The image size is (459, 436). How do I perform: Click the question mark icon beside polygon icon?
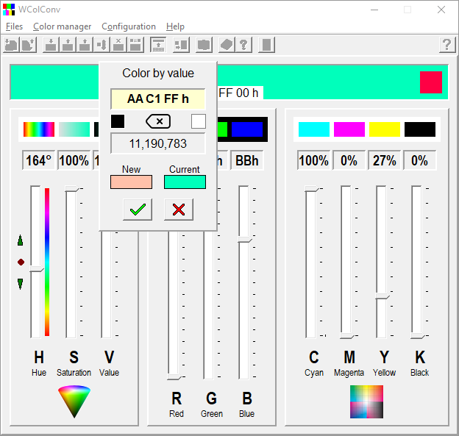coord(244,45)
